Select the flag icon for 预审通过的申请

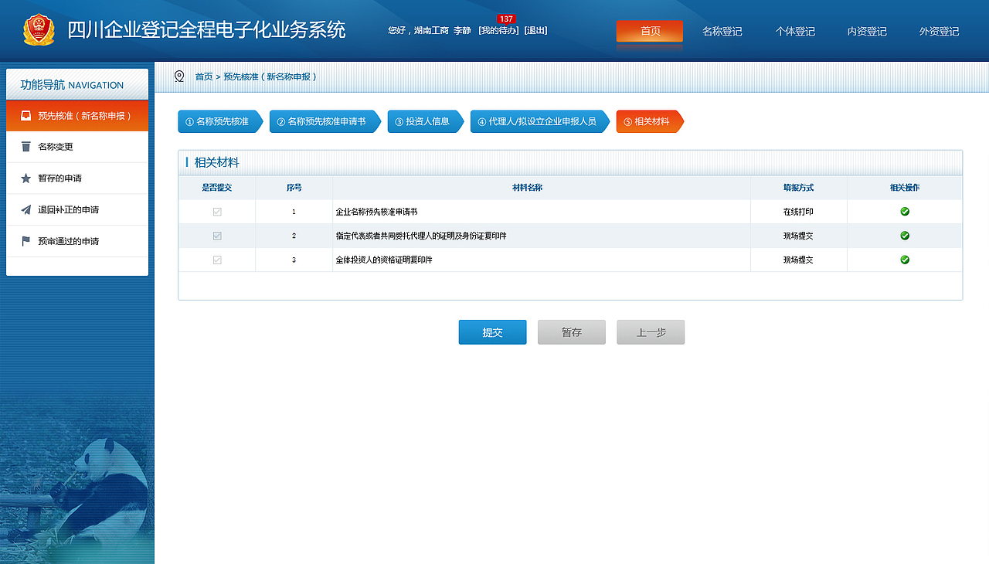(x=25, y=240)
